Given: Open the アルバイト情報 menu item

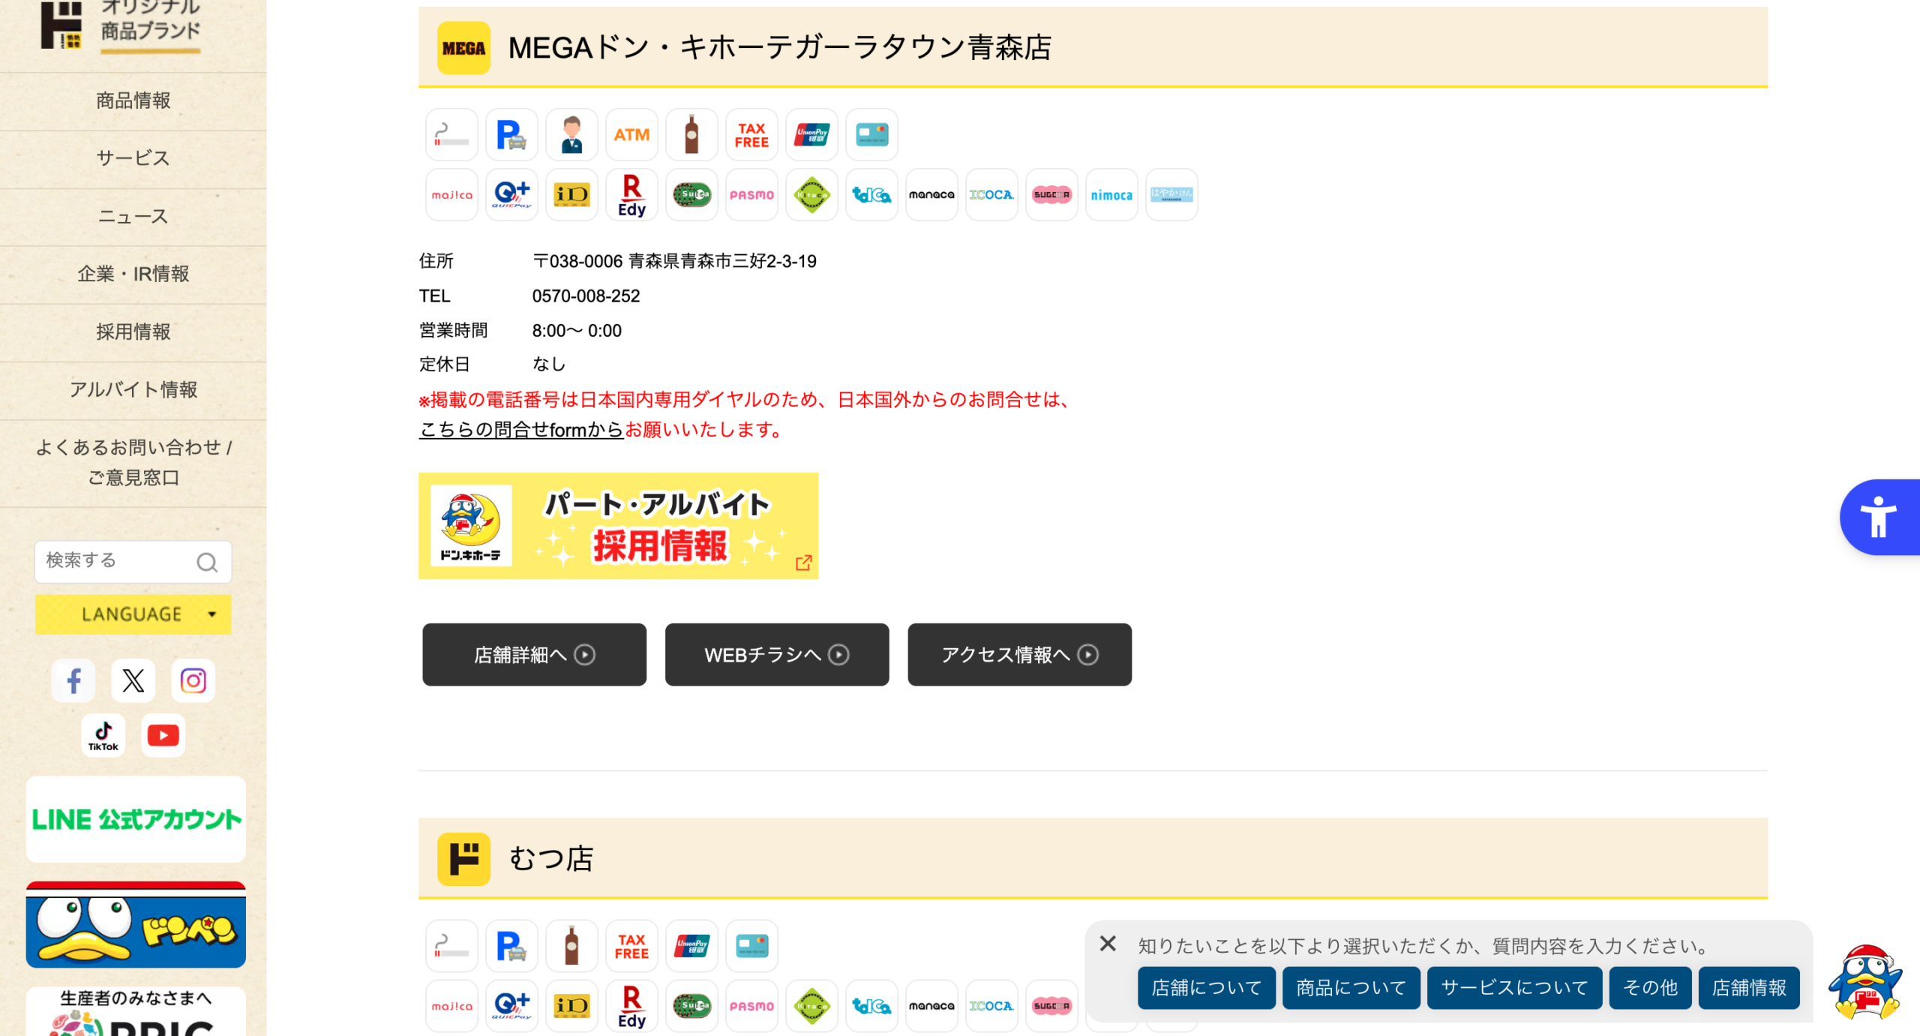Looking at the screenshot, I should (133, 389).
